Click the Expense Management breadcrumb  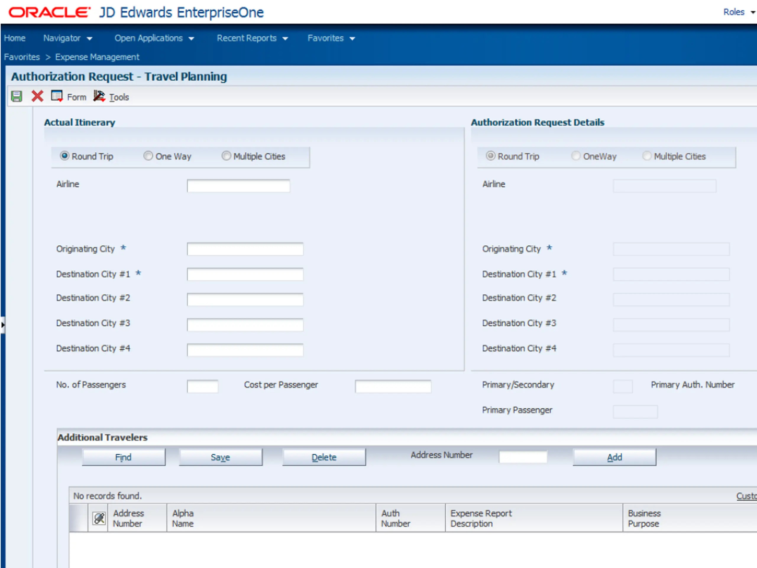point(97,57)
